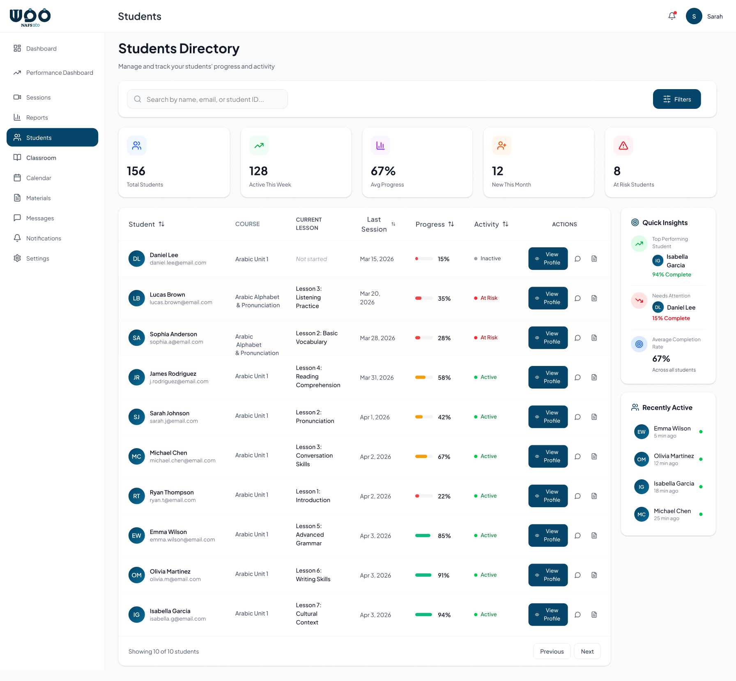The height and width of the screenshot is (681, 736).
Task: View Profile for James Rodriguez
Action: pos(548,377)
